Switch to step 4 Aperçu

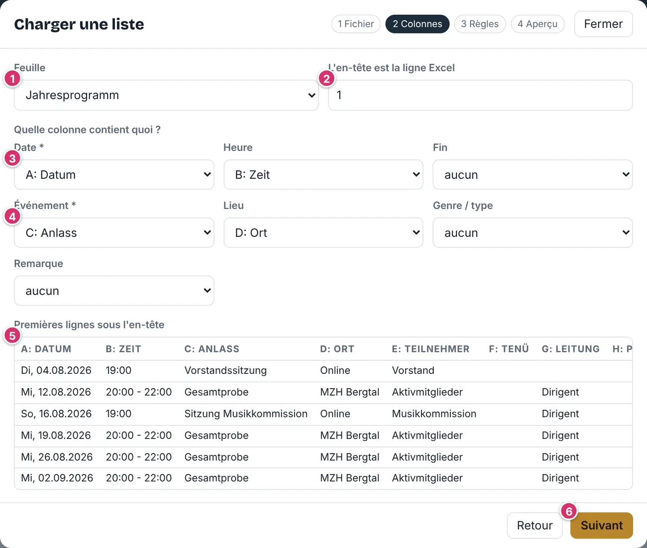(x=538, y=24)
